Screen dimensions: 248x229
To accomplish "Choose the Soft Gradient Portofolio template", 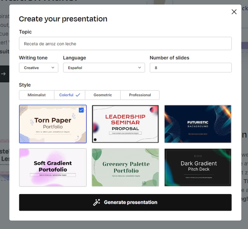I will (x=53, y=167).
